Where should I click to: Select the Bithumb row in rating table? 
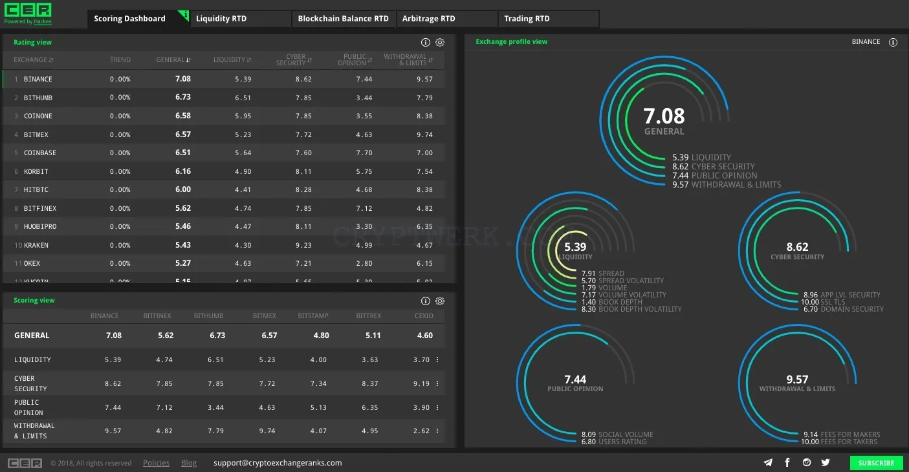click(224, 98)
